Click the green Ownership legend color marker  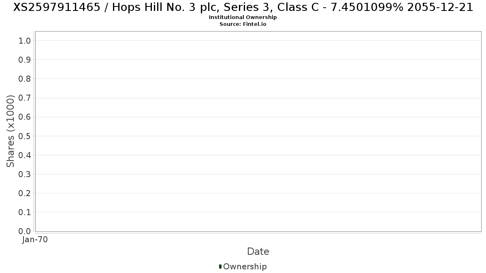[x=220, y=266]
